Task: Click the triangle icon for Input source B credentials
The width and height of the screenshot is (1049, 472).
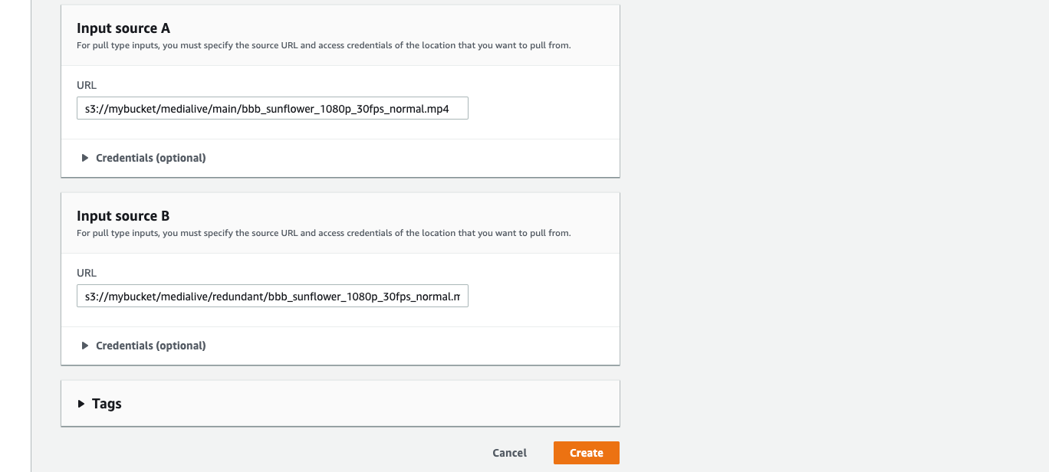Action: click(85, 346)
